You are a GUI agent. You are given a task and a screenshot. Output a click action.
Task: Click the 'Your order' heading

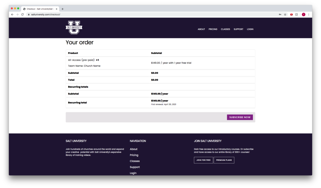click(x=79, y=42)
